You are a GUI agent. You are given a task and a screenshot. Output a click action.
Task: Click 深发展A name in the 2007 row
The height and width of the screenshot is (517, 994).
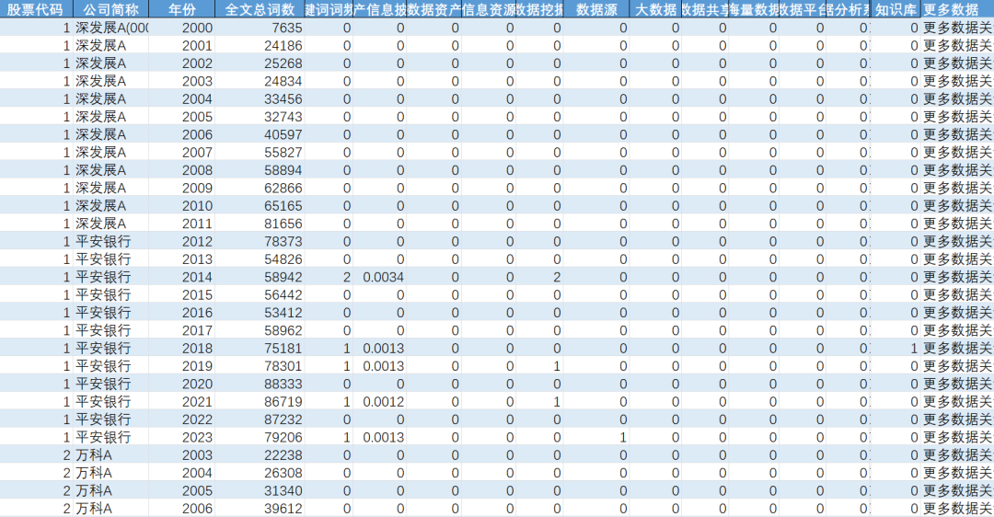tap(111, 152)
